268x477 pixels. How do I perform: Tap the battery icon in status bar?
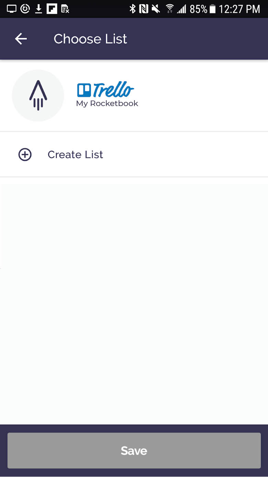(212, 9)
